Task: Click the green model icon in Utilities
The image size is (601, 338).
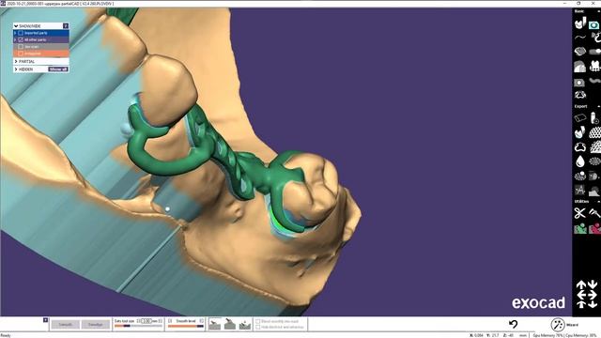Action: (580, 229)
